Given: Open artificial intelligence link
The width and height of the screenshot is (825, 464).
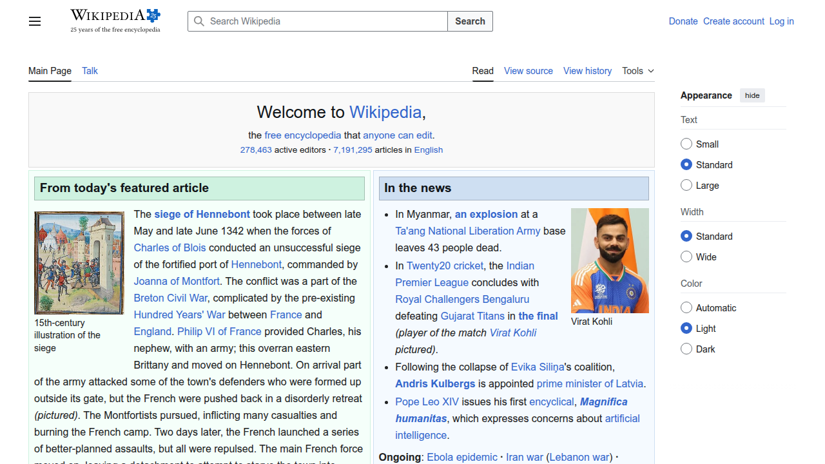Looking at the screenshot, I should (518, 427).
